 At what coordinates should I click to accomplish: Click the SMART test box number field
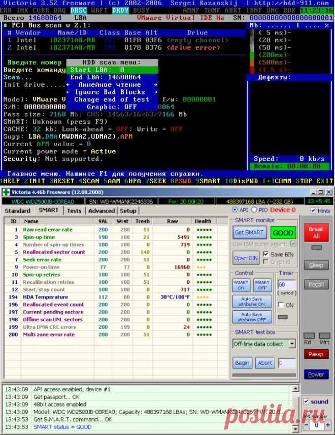[x=287, y=363]
